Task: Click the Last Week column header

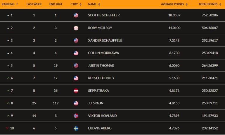Action: [x=34, y=4]
